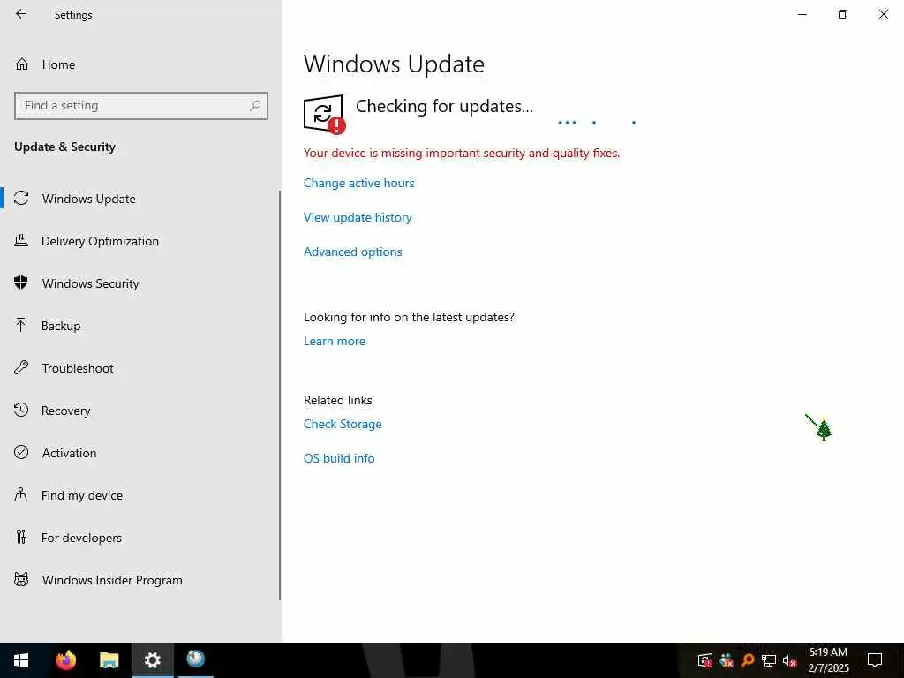
Task: Click the red missing security fixes warning text
Action: 462,153
